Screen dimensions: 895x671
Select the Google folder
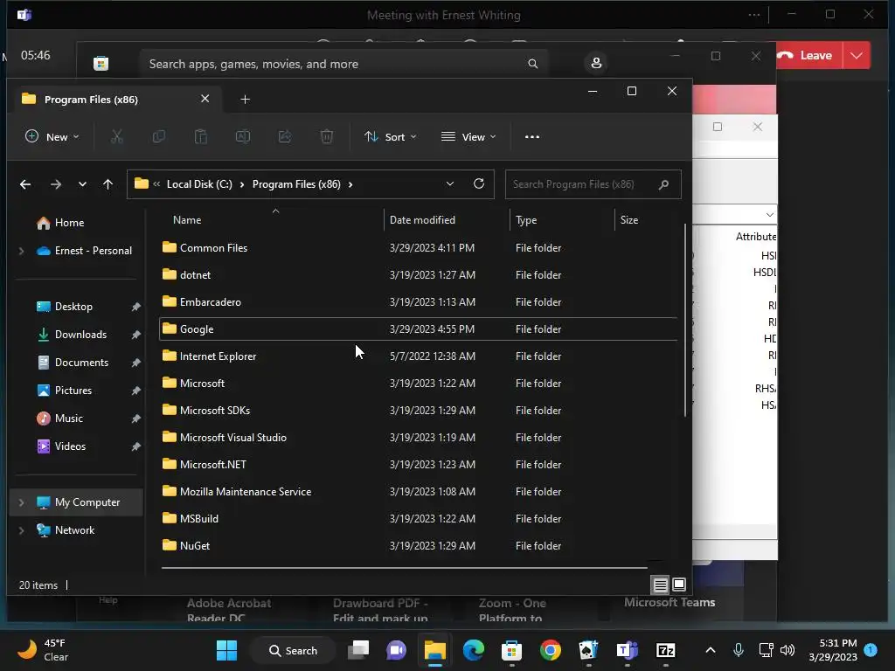click(x=419, y=329)
